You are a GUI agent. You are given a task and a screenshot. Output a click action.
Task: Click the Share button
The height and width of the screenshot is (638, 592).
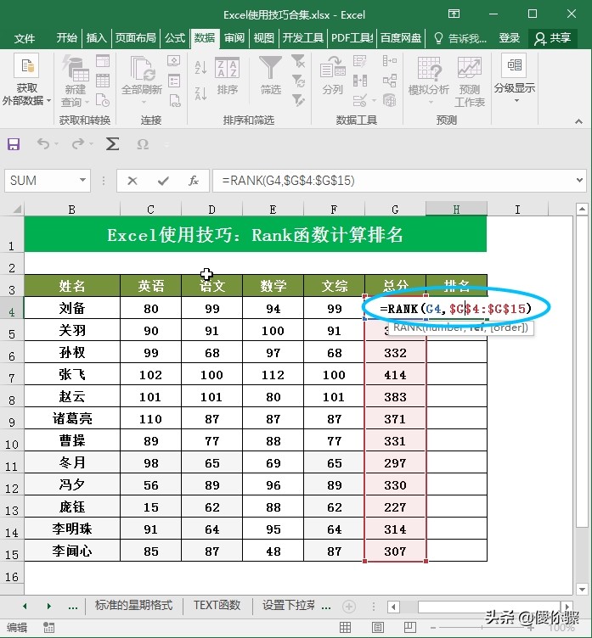553,39
